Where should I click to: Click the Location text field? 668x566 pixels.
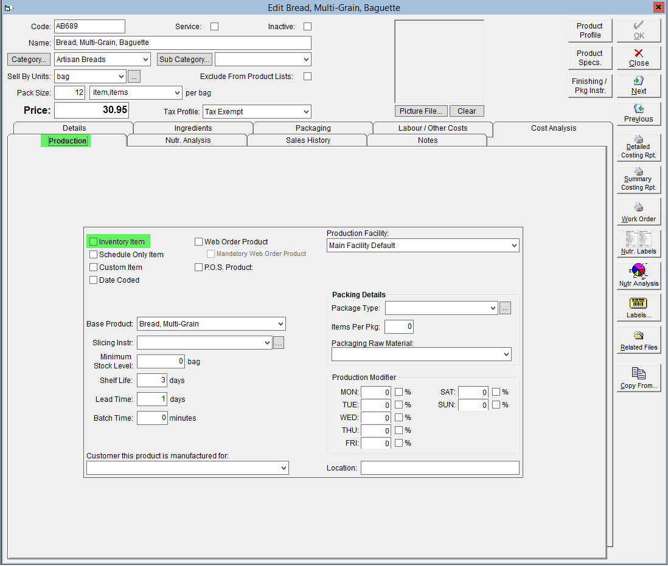440,468
